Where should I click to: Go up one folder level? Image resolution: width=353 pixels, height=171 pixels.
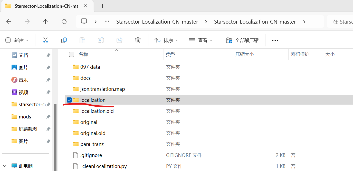click(45, 22)
